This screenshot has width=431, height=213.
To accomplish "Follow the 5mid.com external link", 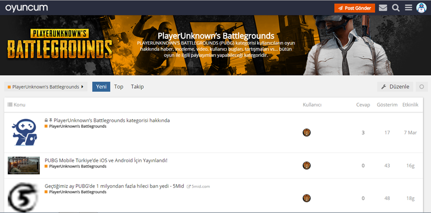I will click(x=198, y=186).
